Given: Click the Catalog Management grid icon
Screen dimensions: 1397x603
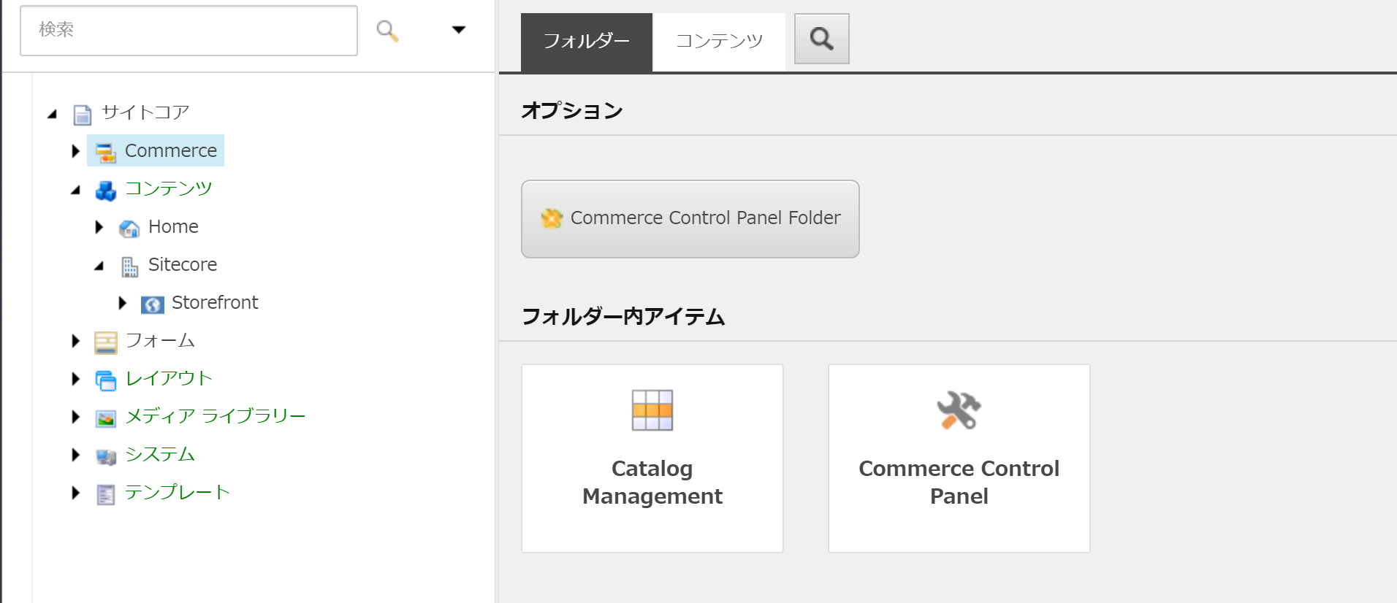Looking at the screenshot, I should coord(652,410).
